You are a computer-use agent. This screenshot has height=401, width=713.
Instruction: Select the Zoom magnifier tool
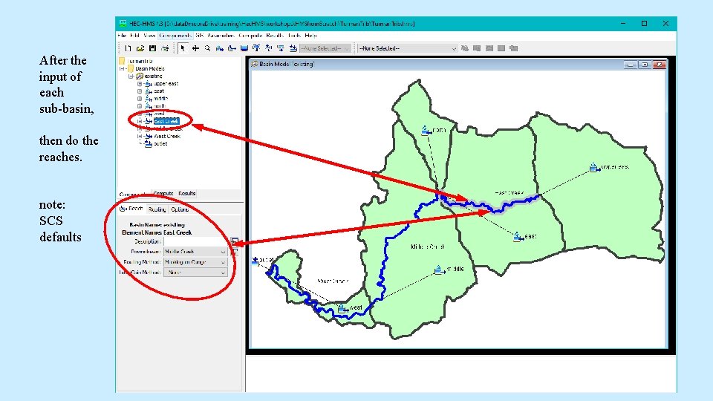pyautogui.click(x=207, y=48)
